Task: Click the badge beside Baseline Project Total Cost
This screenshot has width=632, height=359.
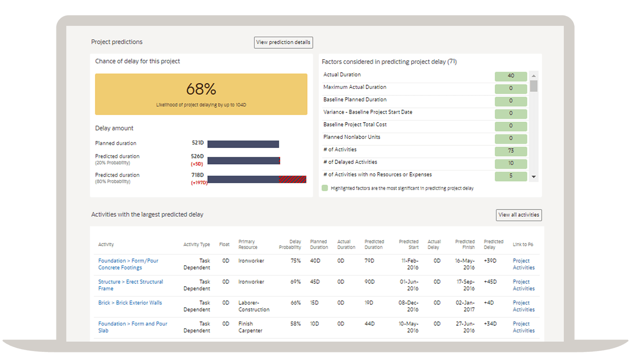Action: point(511,126)
